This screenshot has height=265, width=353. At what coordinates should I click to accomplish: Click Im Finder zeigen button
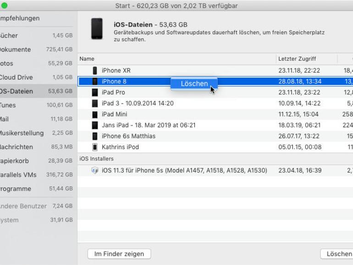pos(119,254)
